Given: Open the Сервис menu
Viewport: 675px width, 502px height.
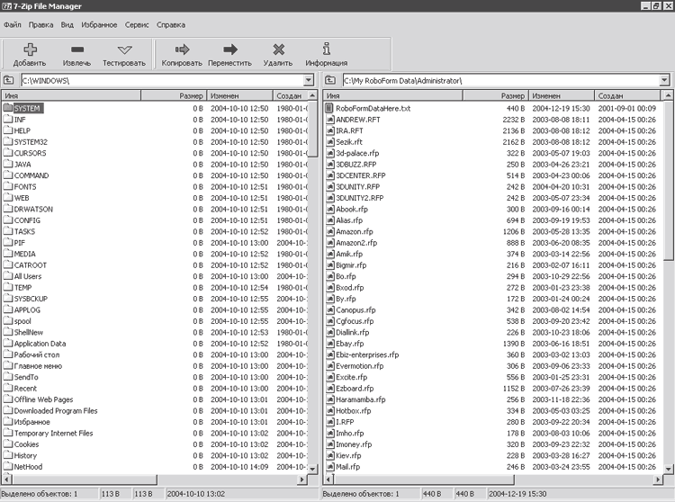Looking at the screenshot, I should click(x=136, y=24).
